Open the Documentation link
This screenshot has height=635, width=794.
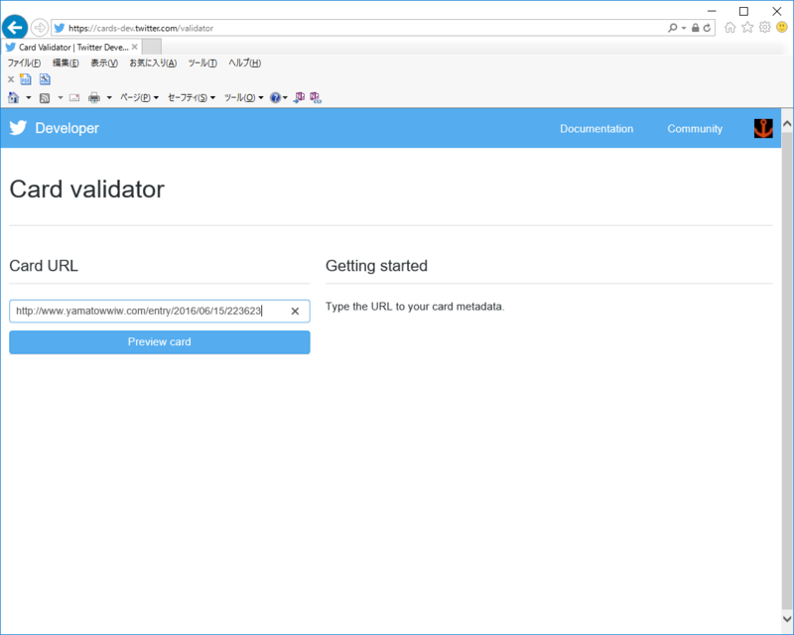[x=596, y=129]
